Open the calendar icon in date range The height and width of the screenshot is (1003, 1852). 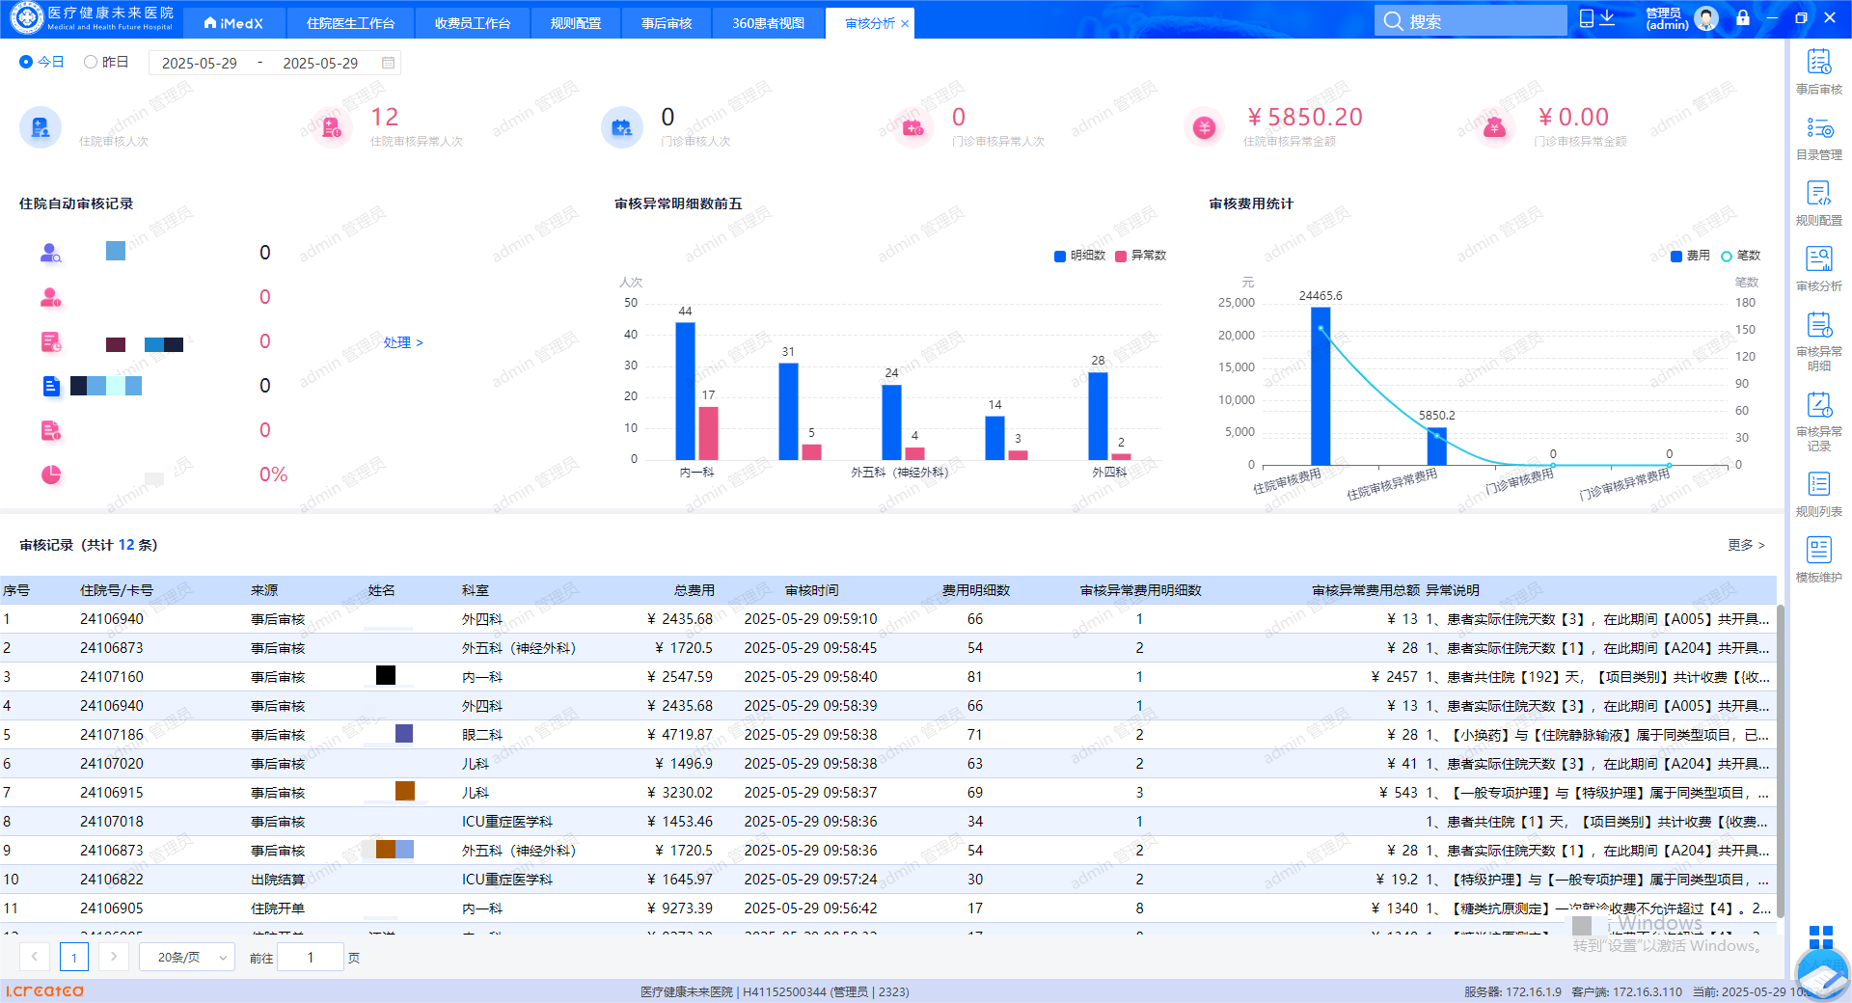click(388, 63)
